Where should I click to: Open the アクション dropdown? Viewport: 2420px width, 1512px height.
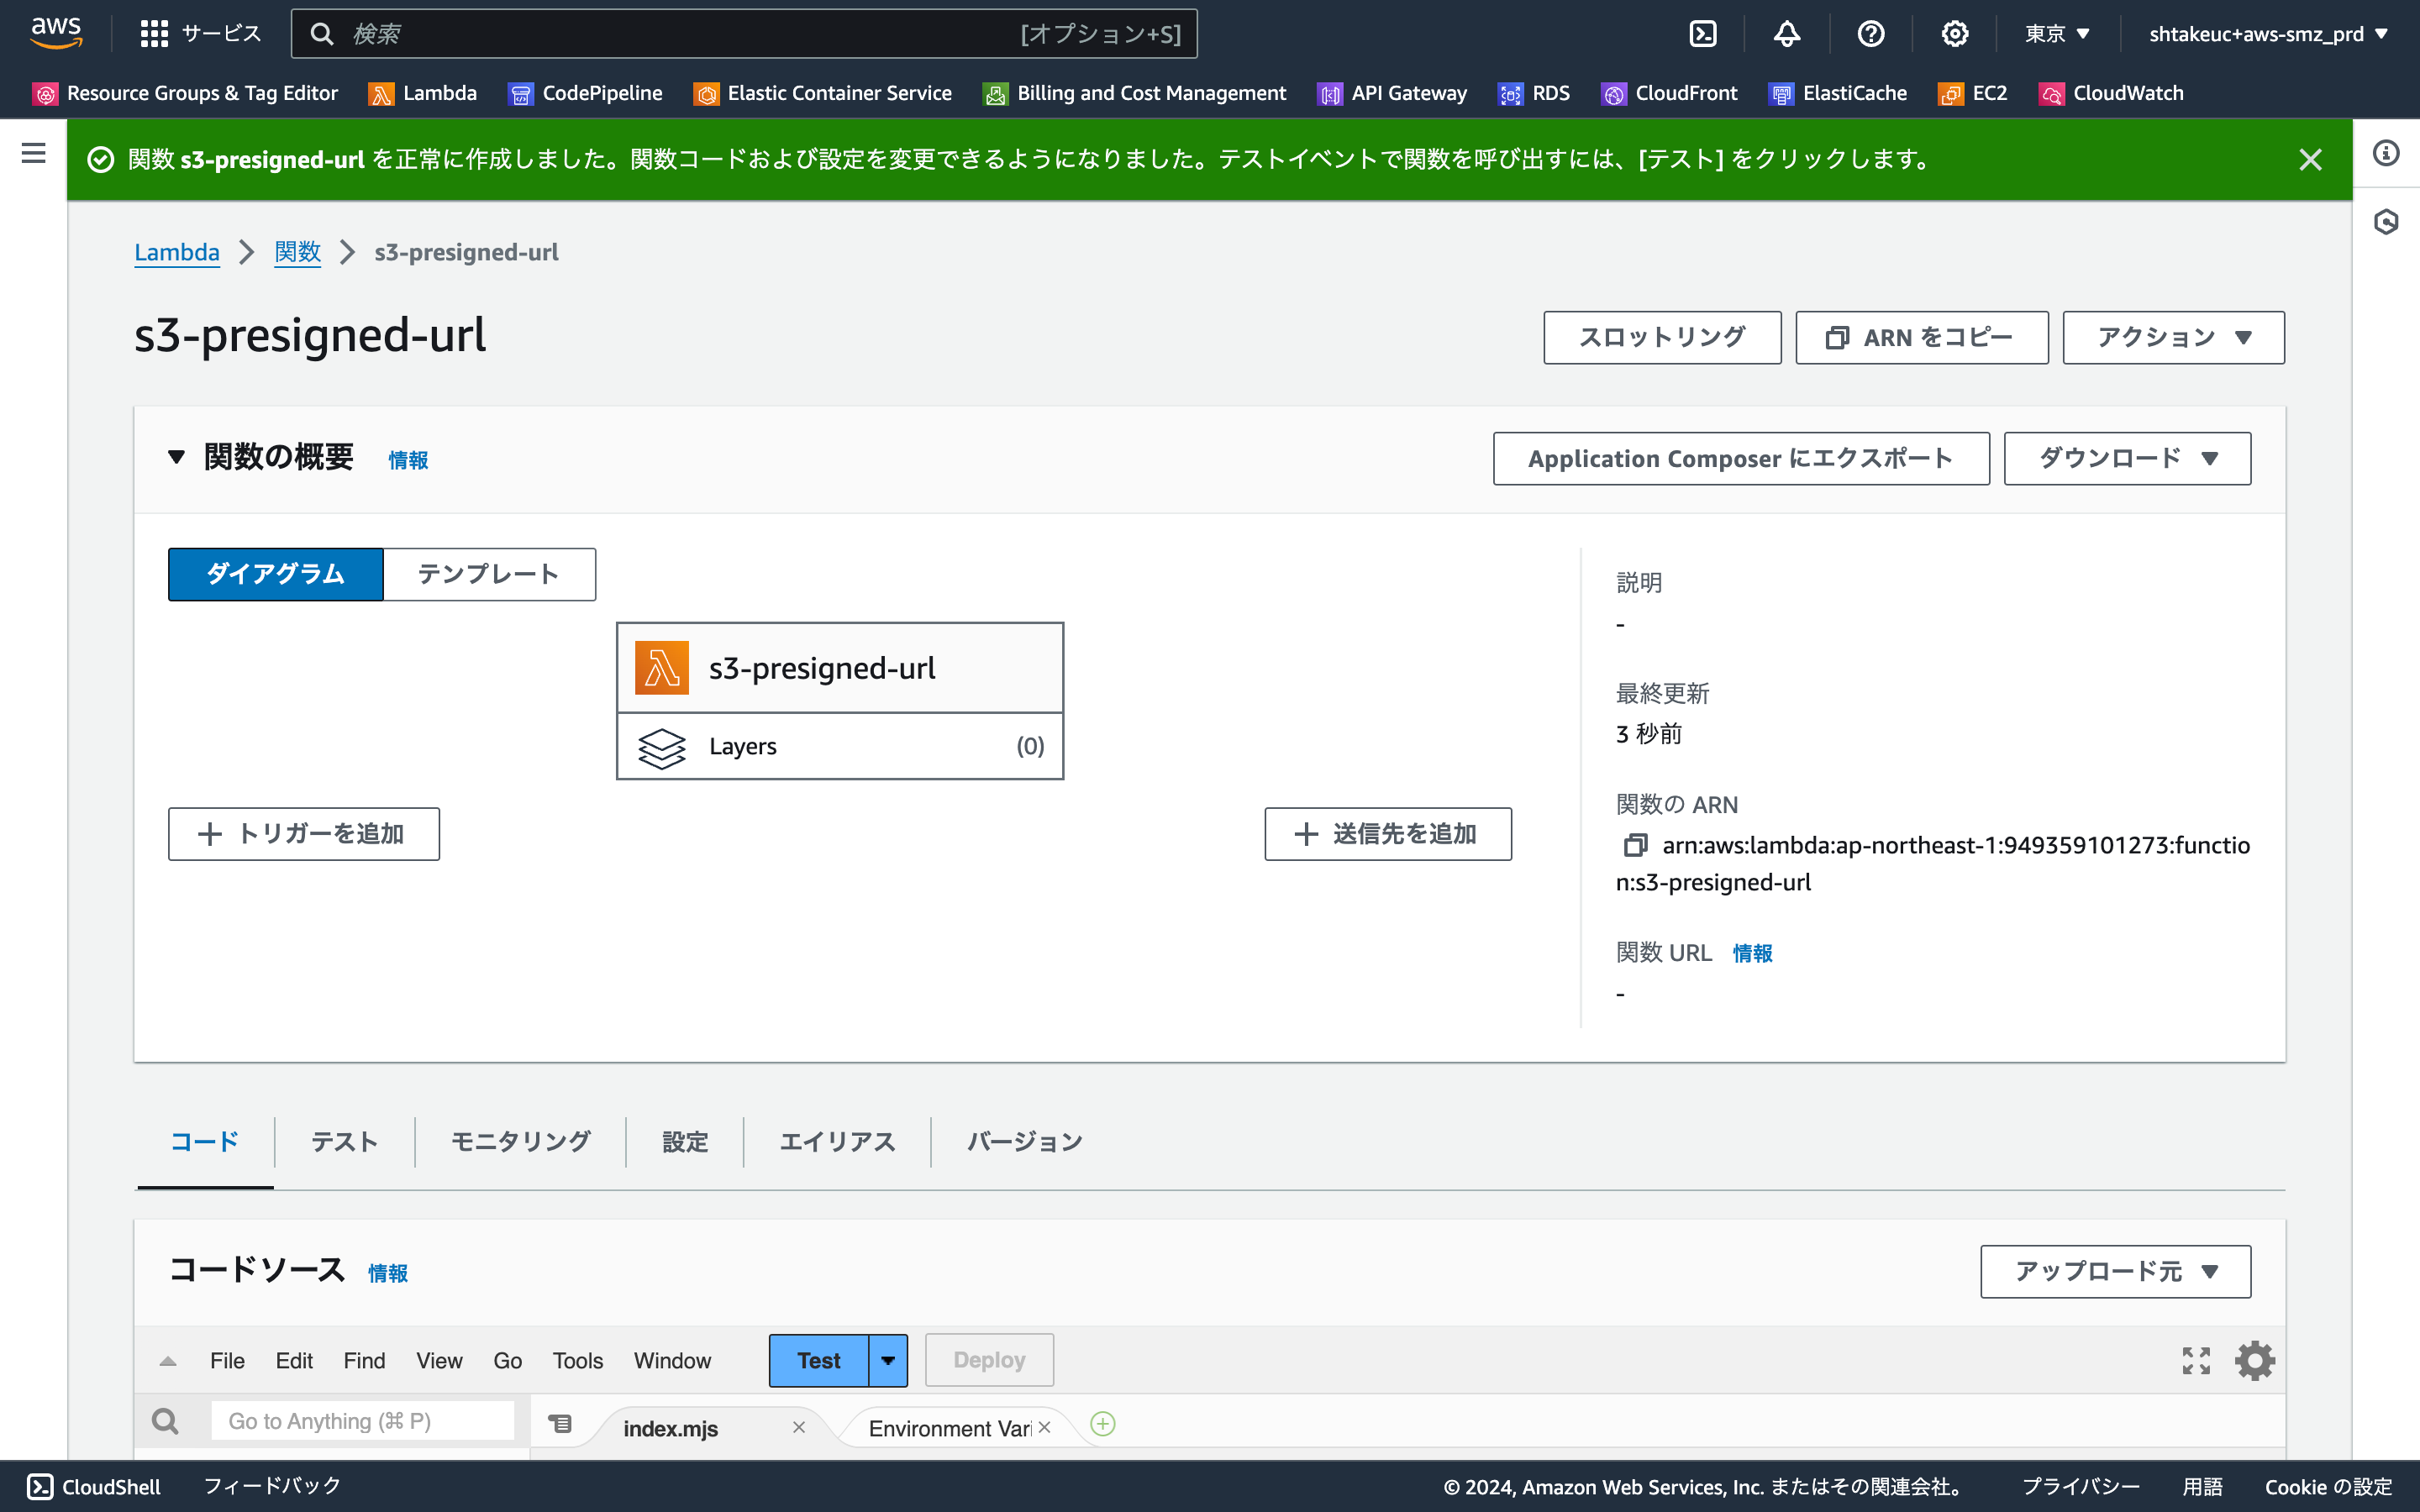(2172, 337)
